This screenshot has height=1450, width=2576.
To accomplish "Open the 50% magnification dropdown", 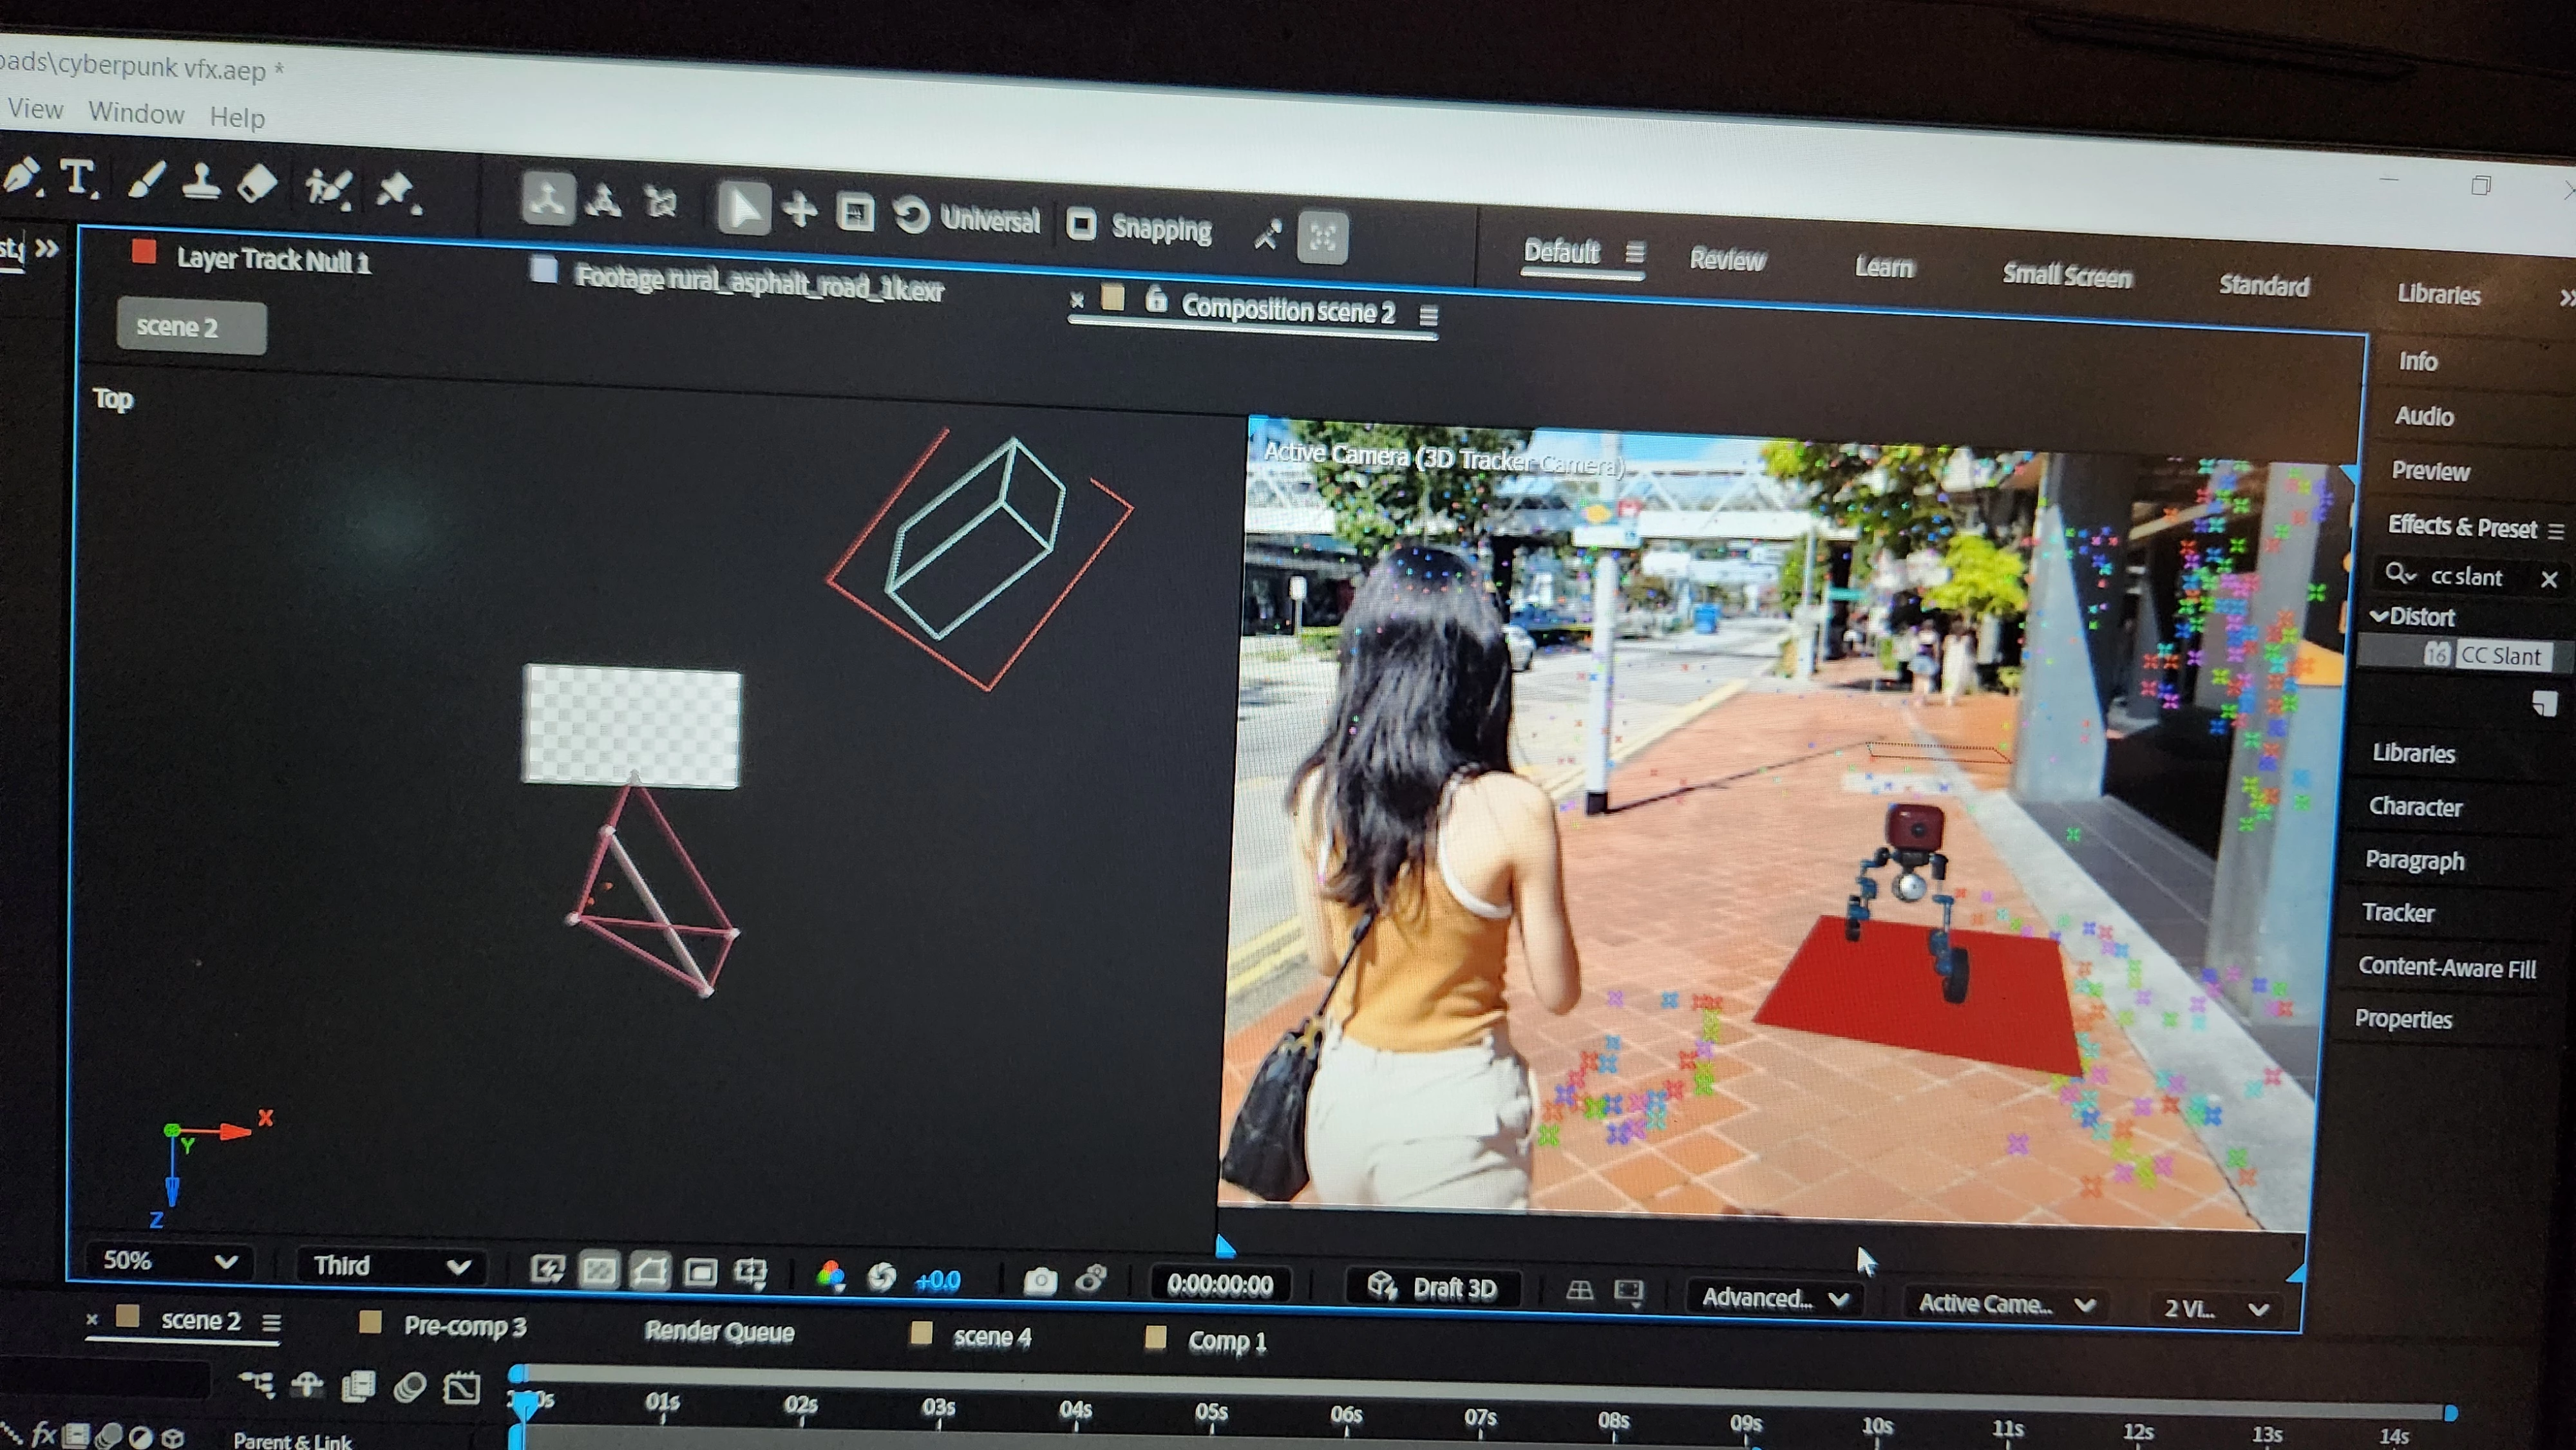I will point(170,1261).
